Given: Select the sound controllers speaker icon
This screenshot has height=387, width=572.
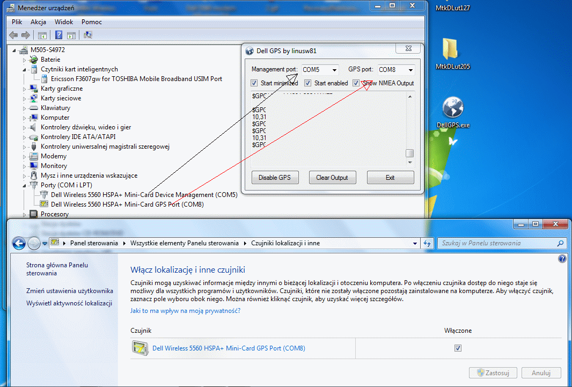Looking at the screenshot, I should (34, 127).
